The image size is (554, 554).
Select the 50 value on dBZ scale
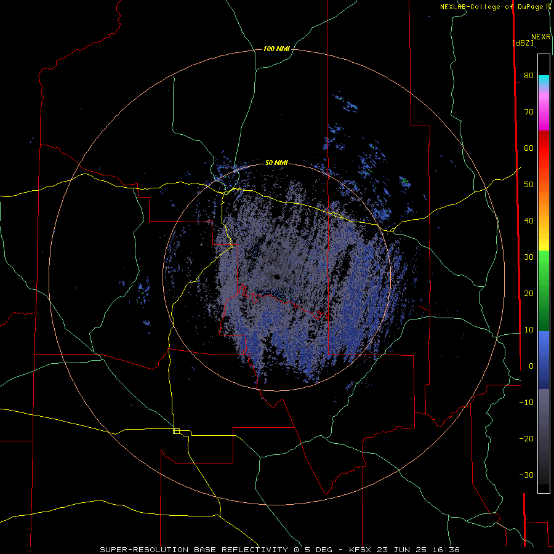coord(529,185)
